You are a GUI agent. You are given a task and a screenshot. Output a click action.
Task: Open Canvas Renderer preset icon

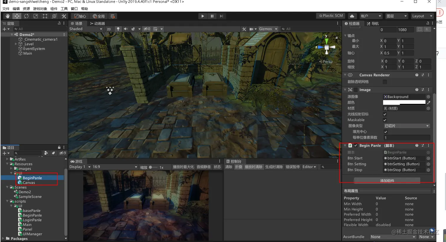(423, 75)
